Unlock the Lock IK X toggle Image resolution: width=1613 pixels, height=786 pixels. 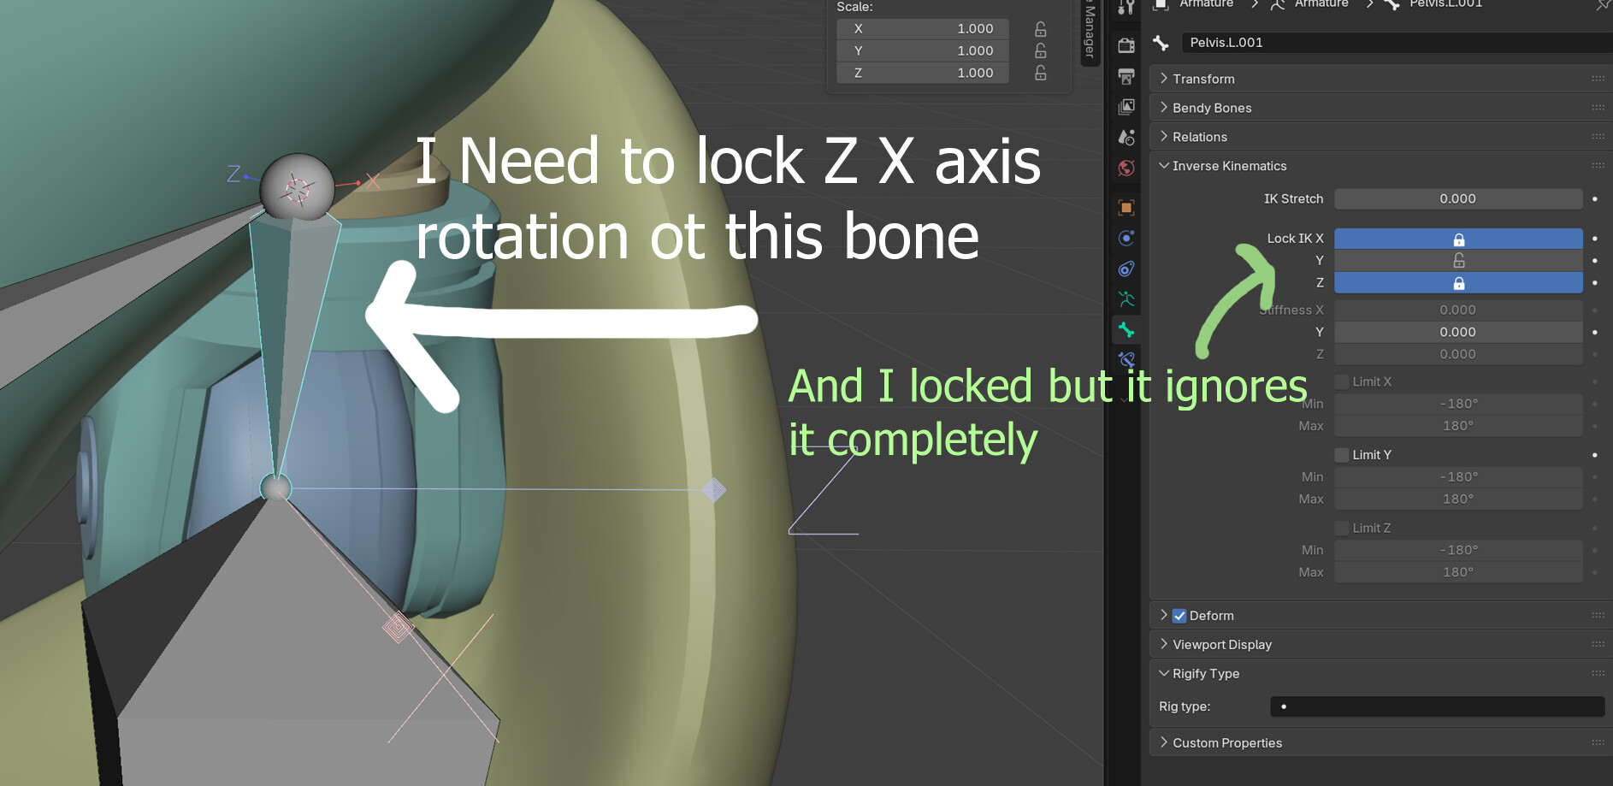[x=1458, y=239]
